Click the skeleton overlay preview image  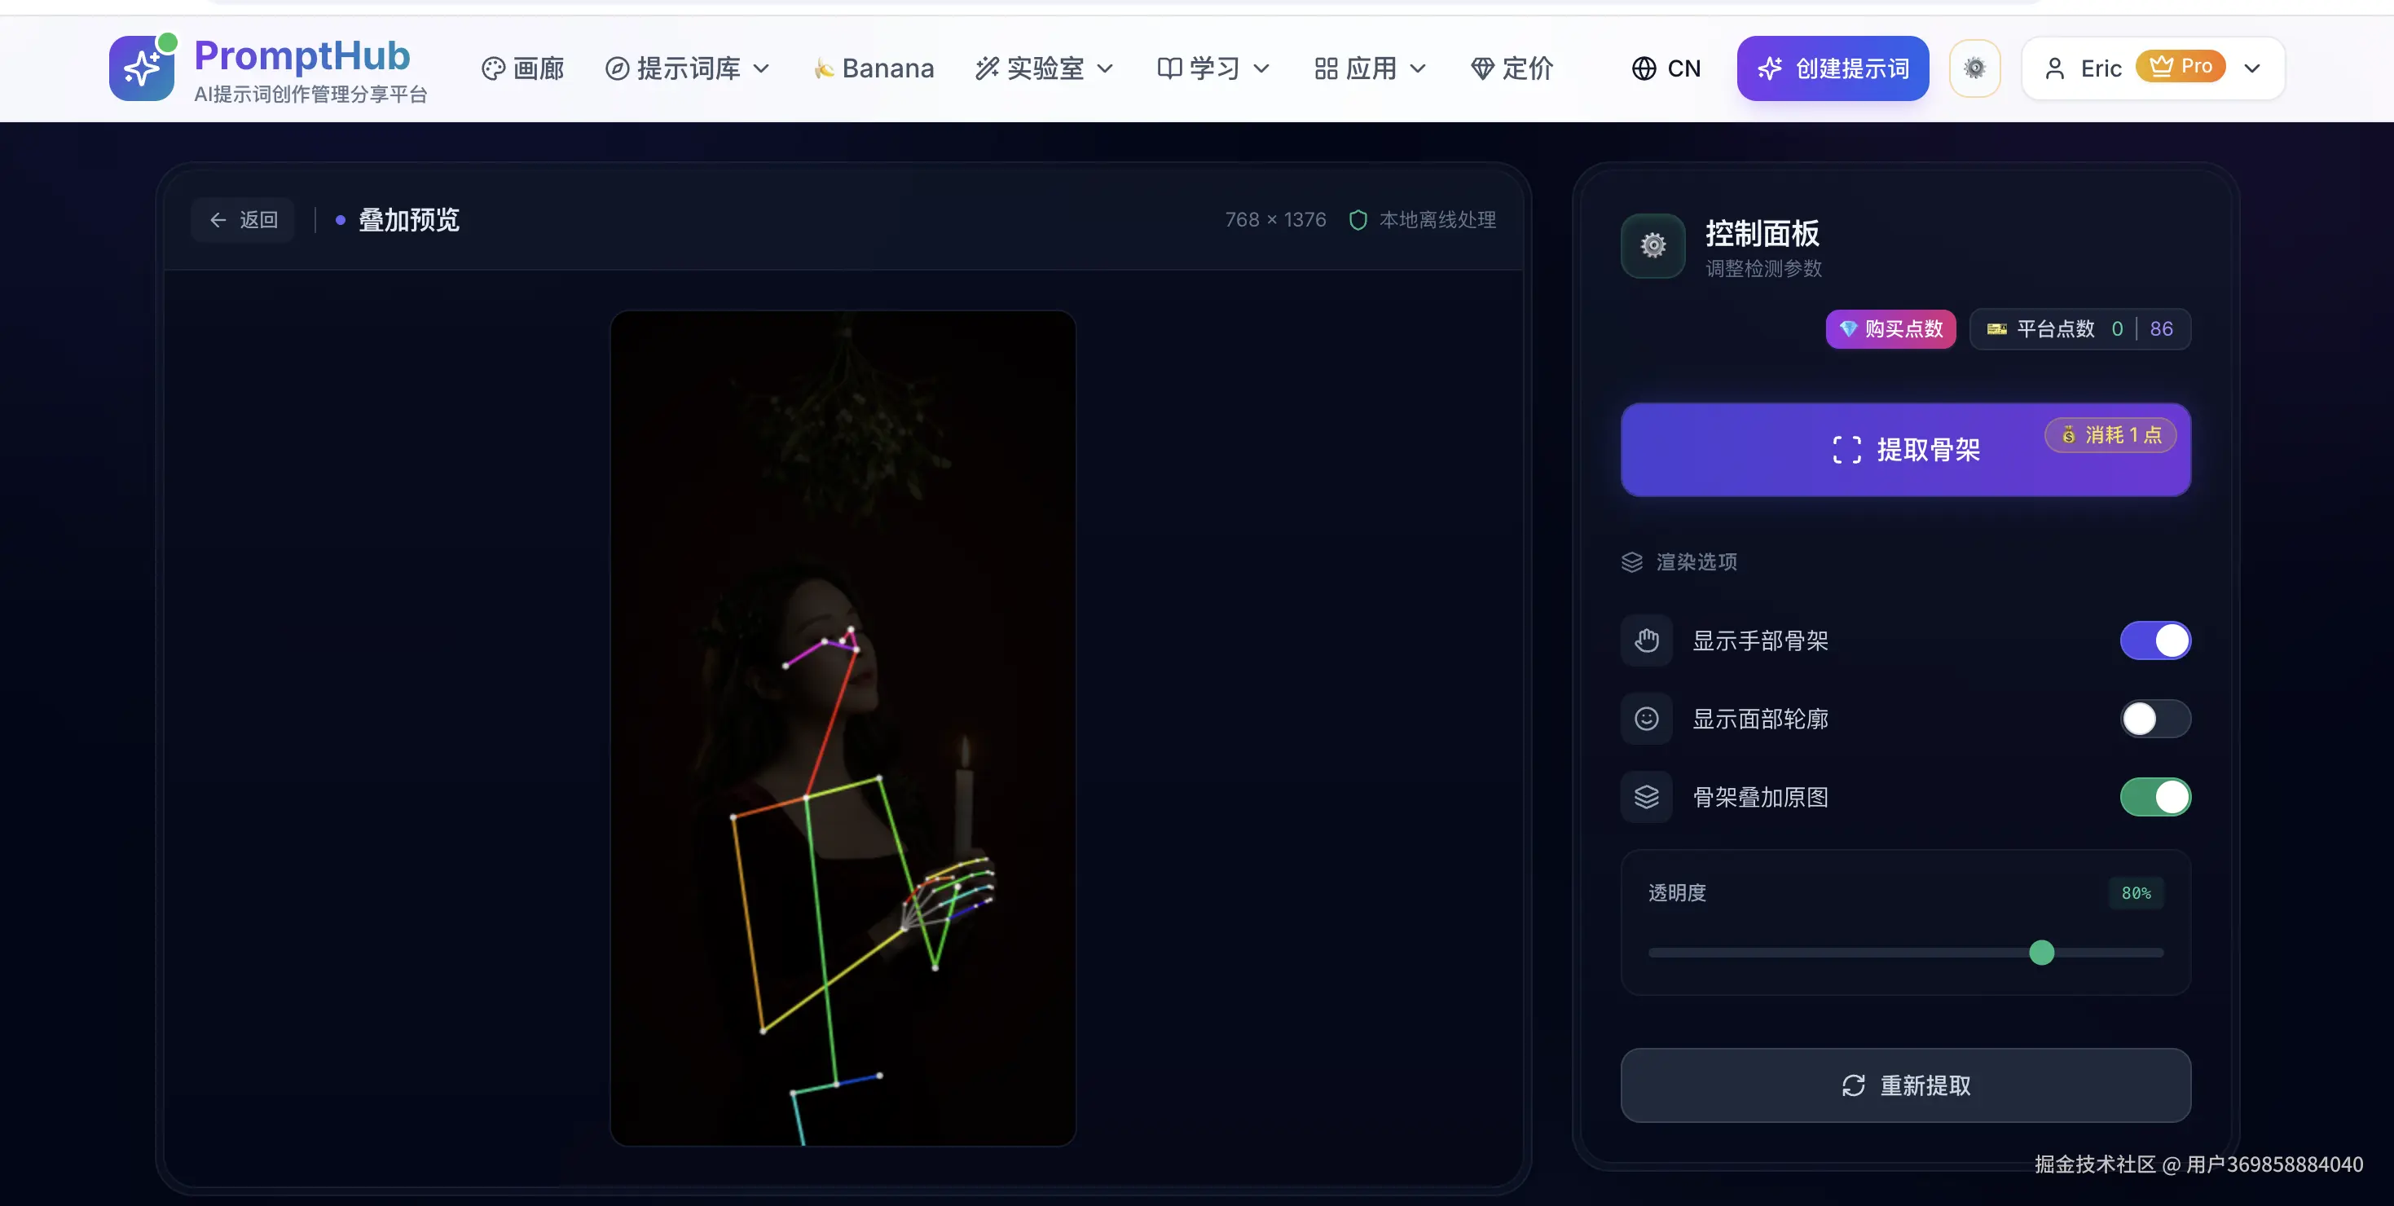pyautogui.click(x=842, y=728)
